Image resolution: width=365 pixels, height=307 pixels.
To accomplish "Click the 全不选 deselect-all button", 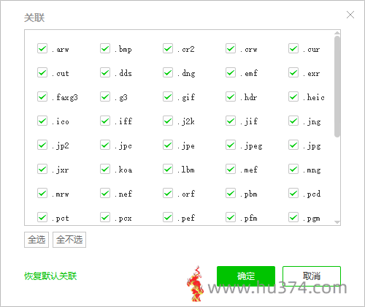I will [x=69, y=240].
